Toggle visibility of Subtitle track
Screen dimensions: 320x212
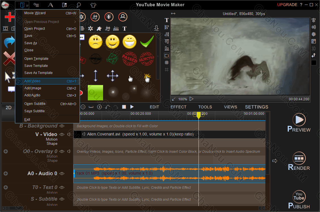point(62,199)
